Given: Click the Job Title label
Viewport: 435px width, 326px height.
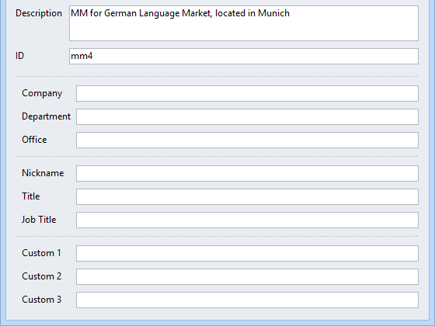Looking at the screenshot, I should coord(39,220).
